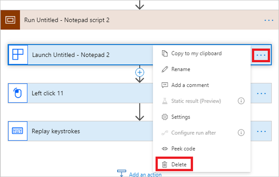The height and width of the screenshot is (177, 279).
Task: Select Rename from the context menu
Action: pyautogui.click(x=181, y=69)
